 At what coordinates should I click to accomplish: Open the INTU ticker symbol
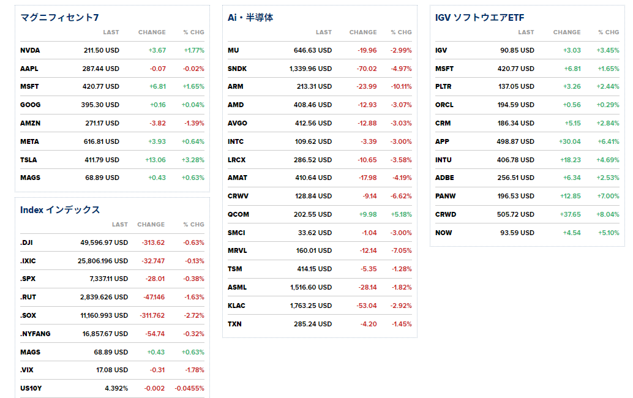pyautogui.click(x=443, y=160)
